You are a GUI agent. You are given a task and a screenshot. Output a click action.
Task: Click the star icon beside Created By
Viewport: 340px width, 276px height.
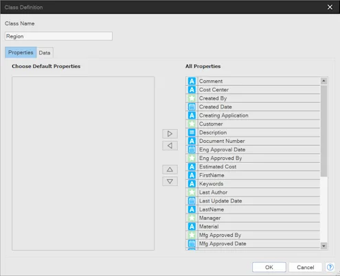click(192, 98)
